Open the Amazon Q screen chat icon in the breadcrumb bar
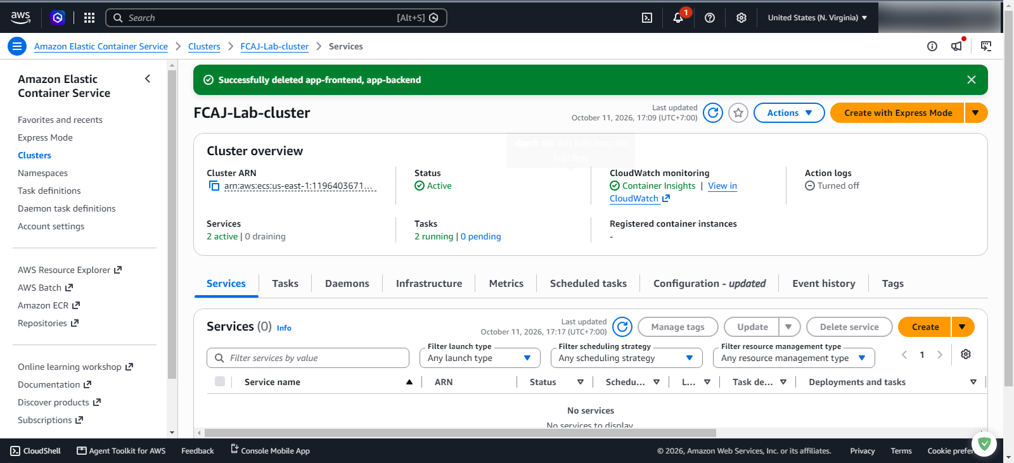 [x=986, y=46]
